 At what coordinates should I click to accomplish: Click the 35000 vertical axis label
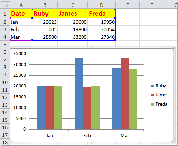coord(20,54)
